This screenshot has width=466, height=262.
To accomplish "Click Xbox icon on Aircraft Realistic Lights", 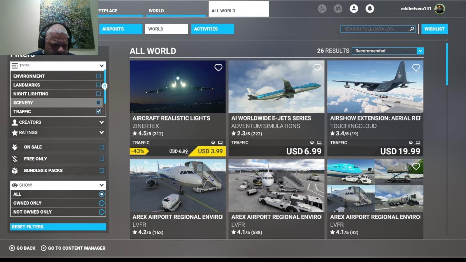I will coord(213,143).
